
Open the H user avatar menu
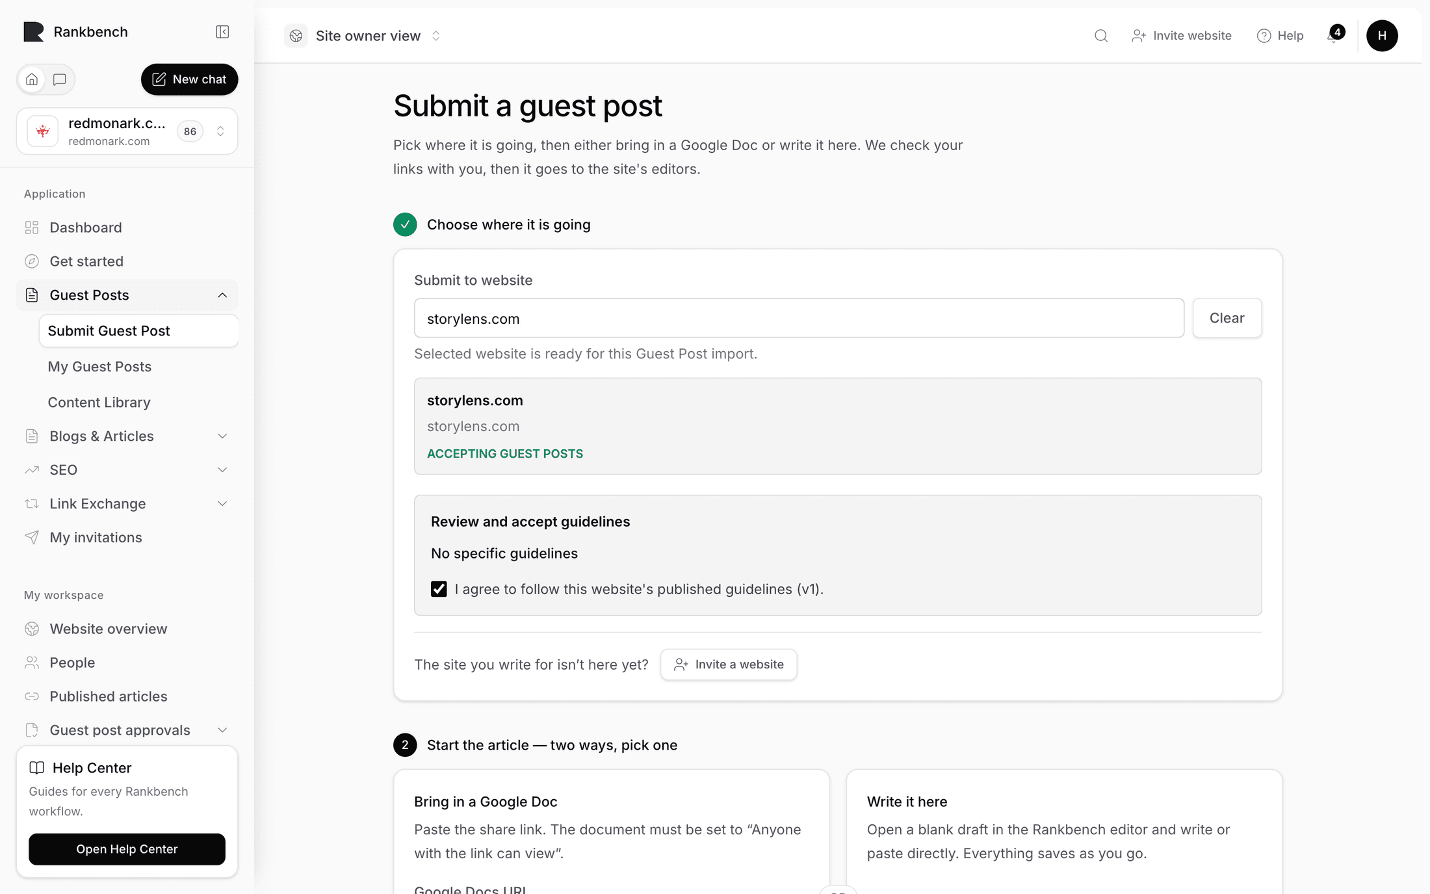click(1382, 36)
